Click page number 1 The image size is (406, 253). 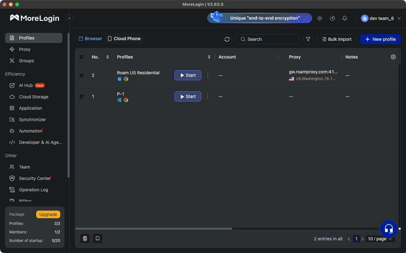(357, 239)
